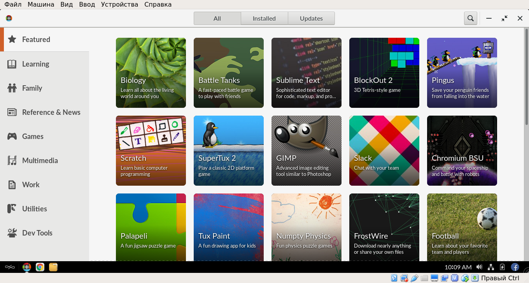
Task: Open the network connection tray icon
Action: click(491, 267)
